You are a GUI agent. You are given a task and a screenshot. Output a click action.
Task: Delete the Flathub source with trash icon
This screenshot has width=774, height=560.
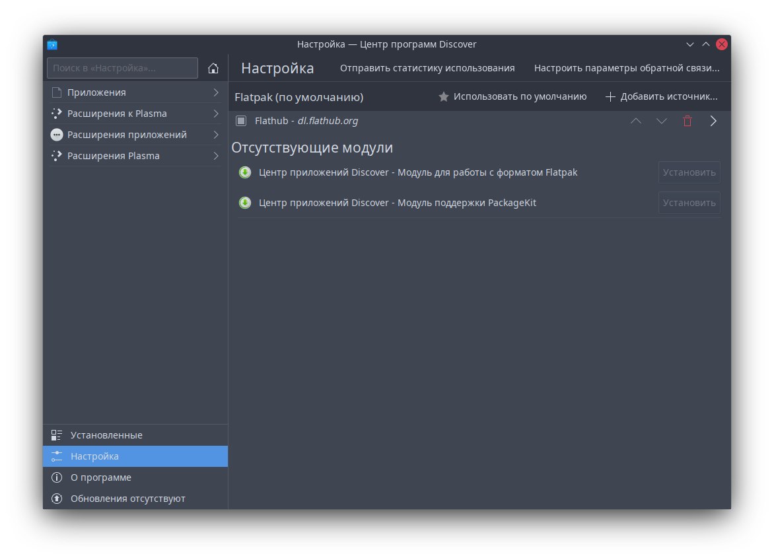[x=687, y=121]
